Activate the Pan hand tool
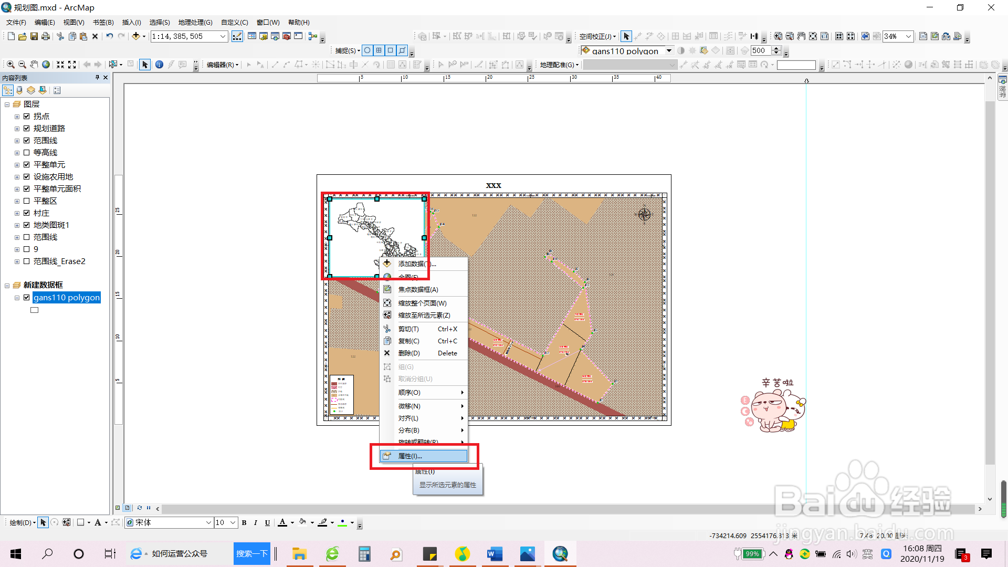Image resolution: width=1008 pixels, height=567 pixels. coord(34,65)
